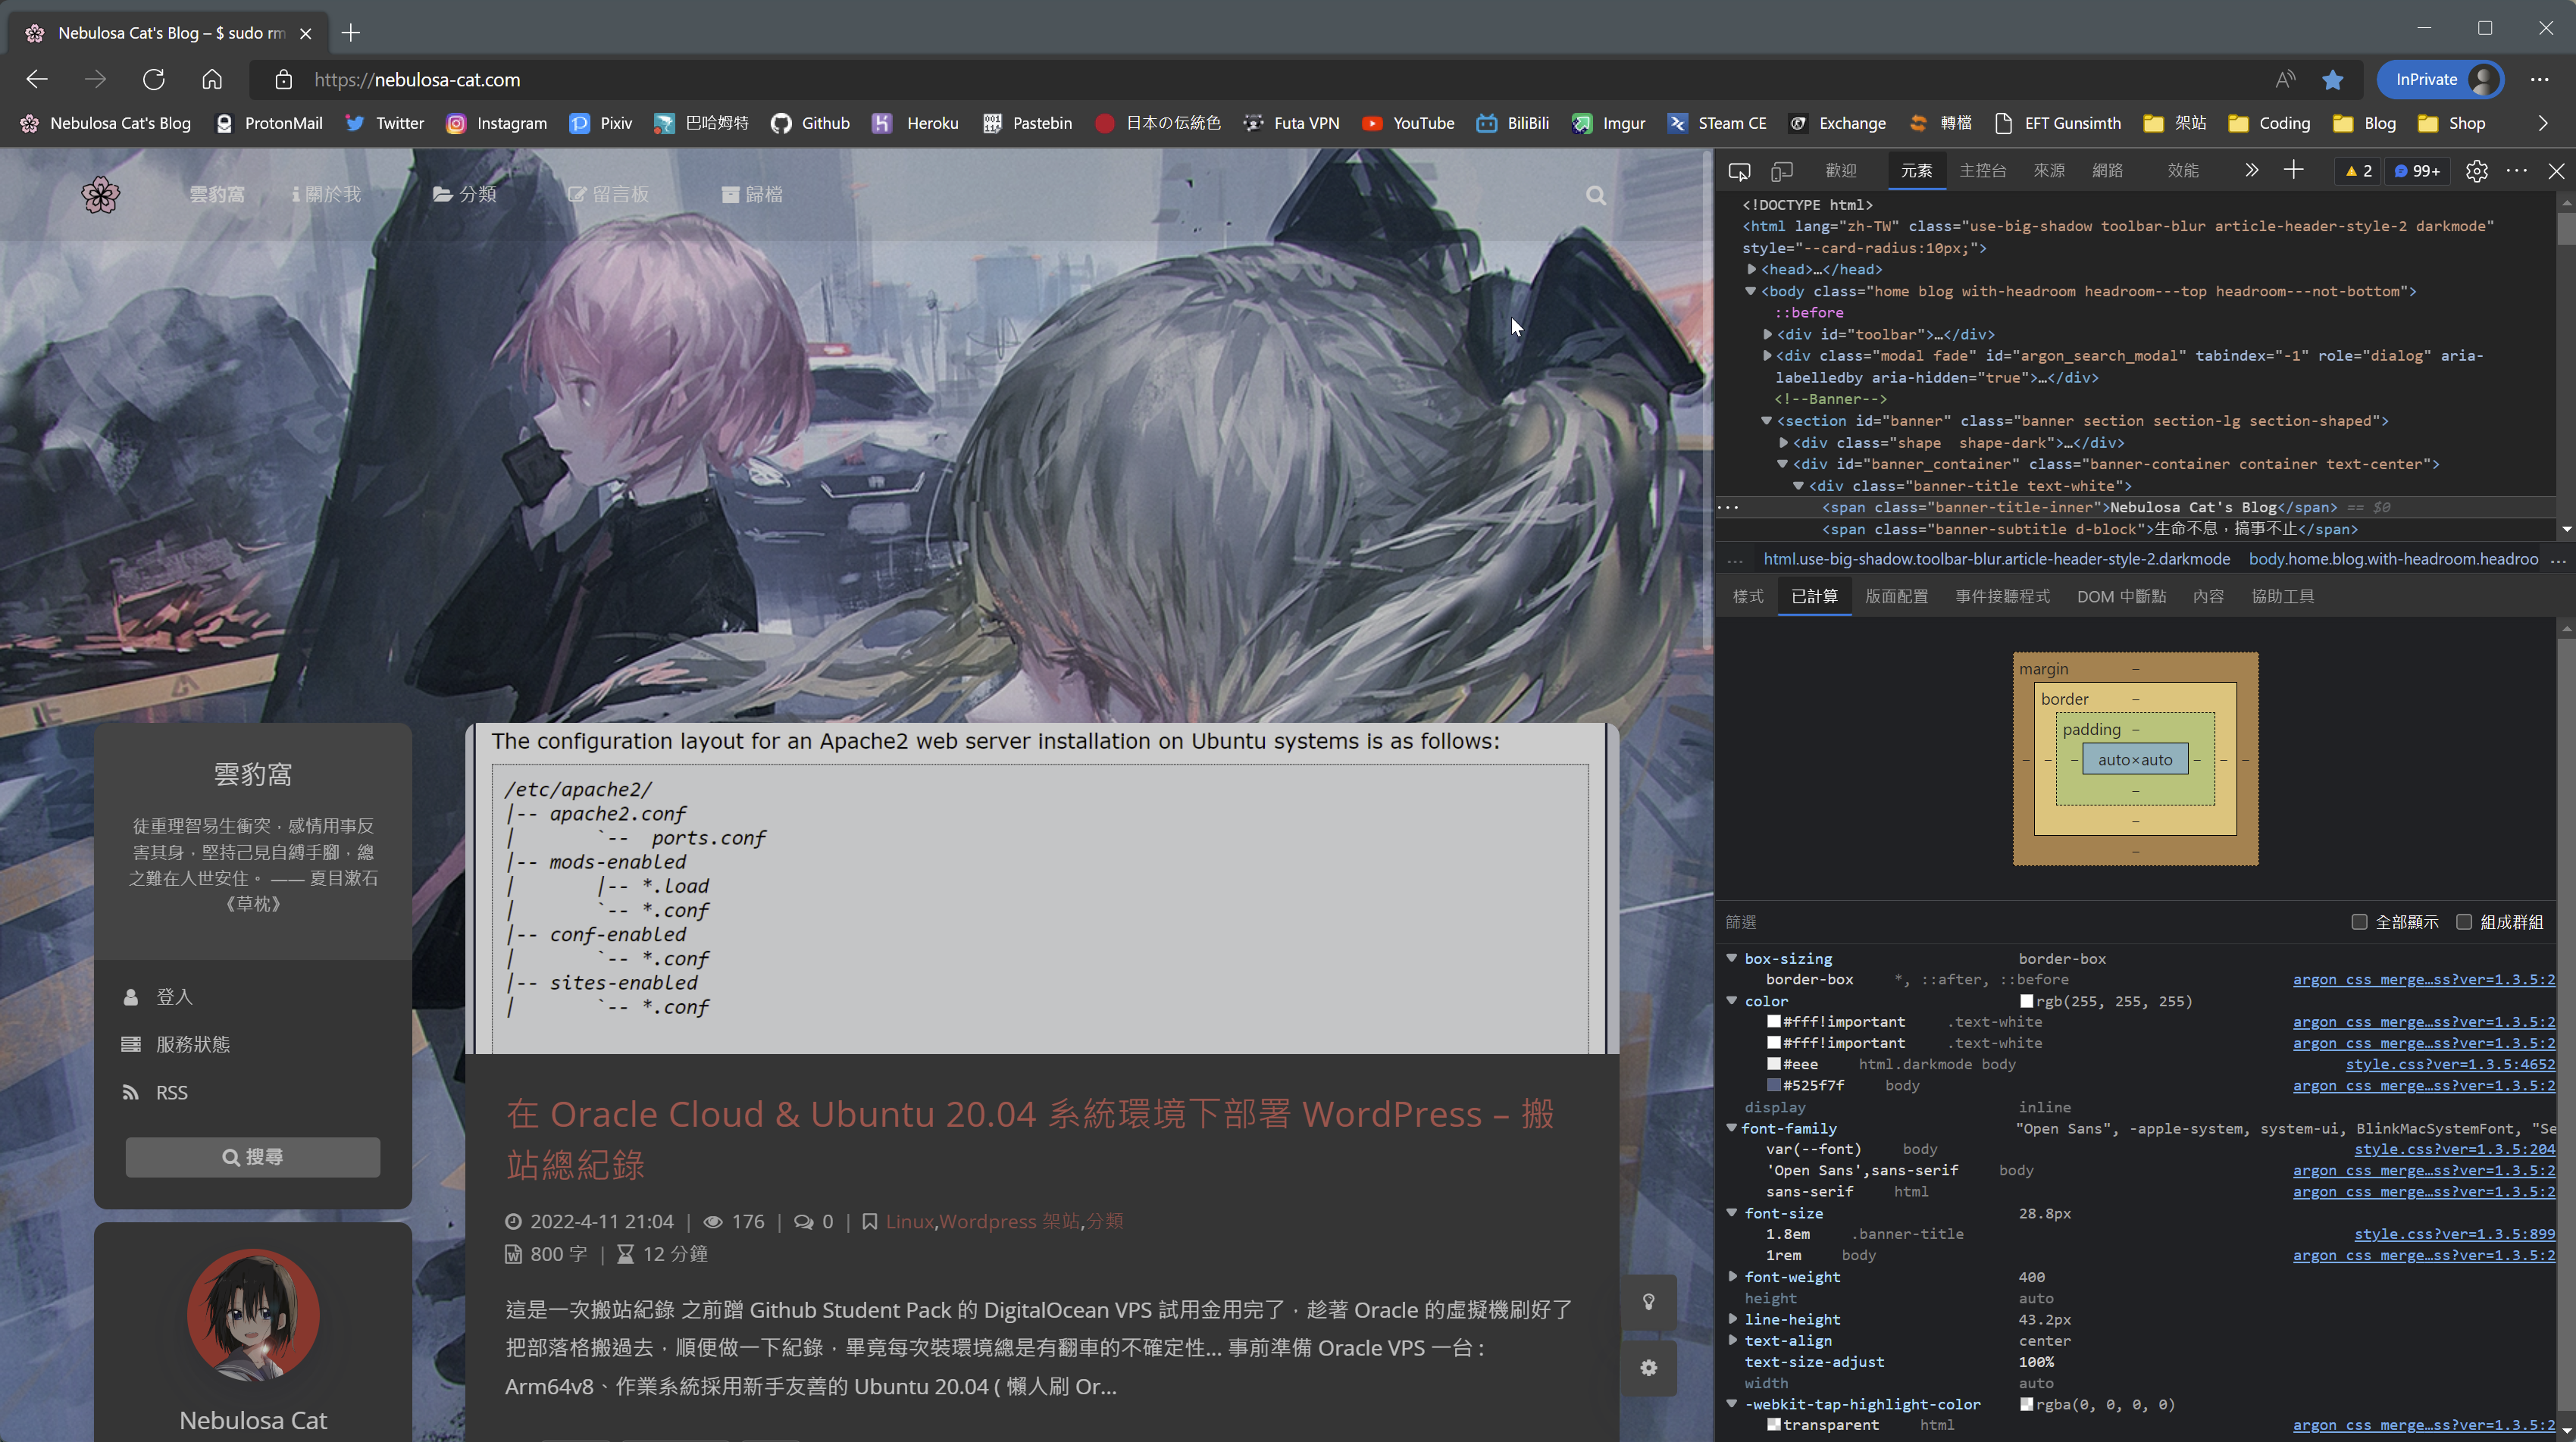Click the sakura logo in blog header
The width and height of the screenshot is (2576, 1442).
pyautogui.click(x=100, y=195)
